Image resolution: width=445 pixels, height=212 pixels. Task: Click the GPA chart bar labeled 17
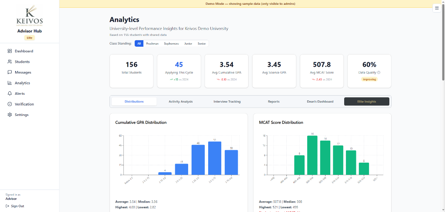[182, 169]
